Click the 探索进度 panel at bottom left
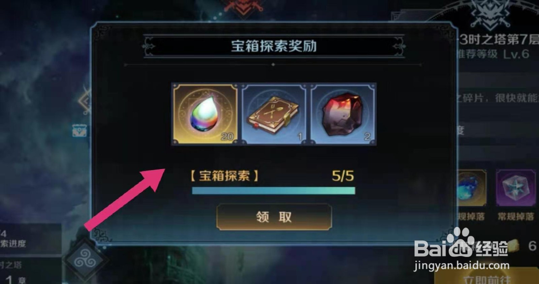Screen dimensions: 539x284 [x=30, y=239]
